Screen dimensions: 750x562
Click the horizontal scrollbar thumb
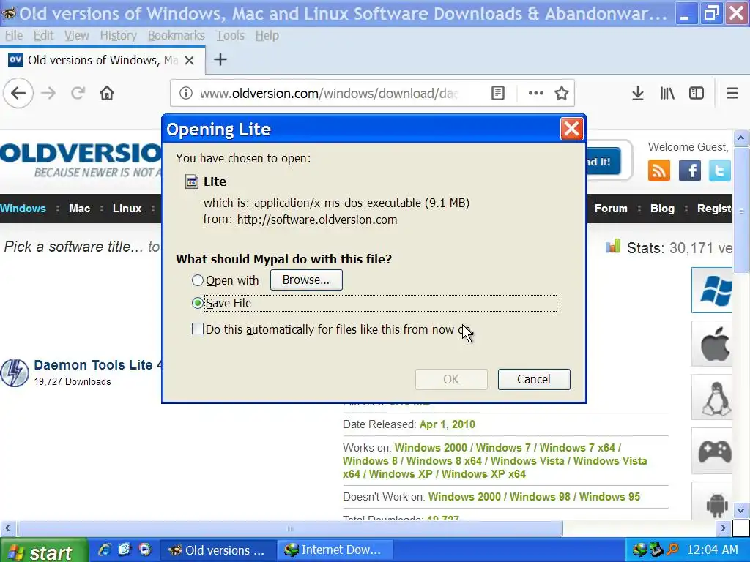coord(290,528)
